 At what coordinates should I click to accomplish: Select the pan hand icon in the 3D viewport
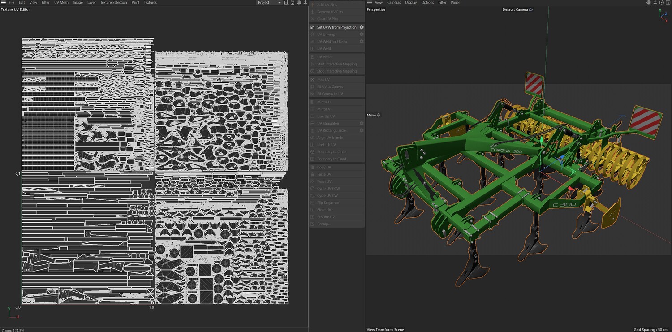(648, 2)
